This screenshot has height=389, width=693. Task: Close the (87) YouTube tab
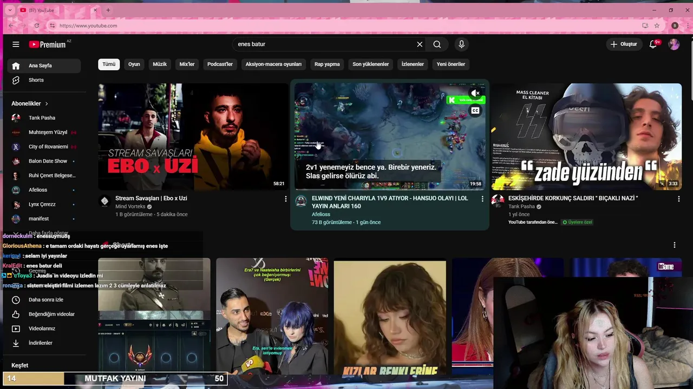[x=95, y=10]
